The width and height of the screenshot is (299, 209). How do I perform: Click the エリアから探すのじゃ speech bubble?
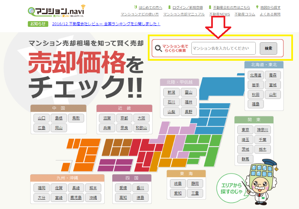(231, 188)
